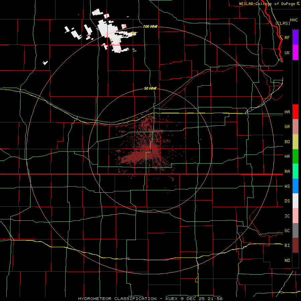The width and height of the screenshot is (301, 301).
Task: Click the DS legend label
Action: (x=287, y=201)
